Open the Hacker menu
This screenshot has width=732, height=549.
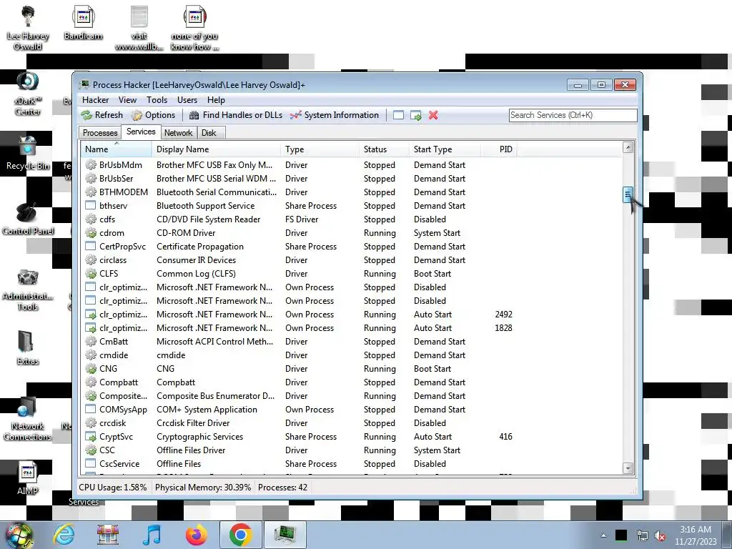[95, 100]
